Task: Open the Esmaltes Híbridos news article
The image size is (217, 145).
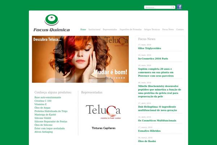Action: 149,131
